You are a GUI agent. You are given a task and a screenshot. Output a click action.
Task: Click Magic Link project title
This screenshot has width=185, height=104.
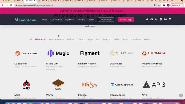tap(52, 64)
